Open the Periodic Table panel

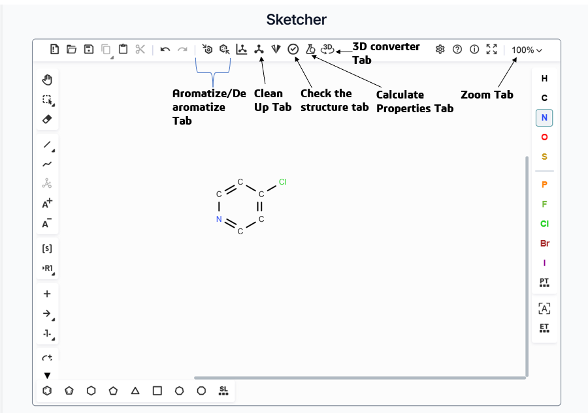pyautogui.click(x=544, y=284)
